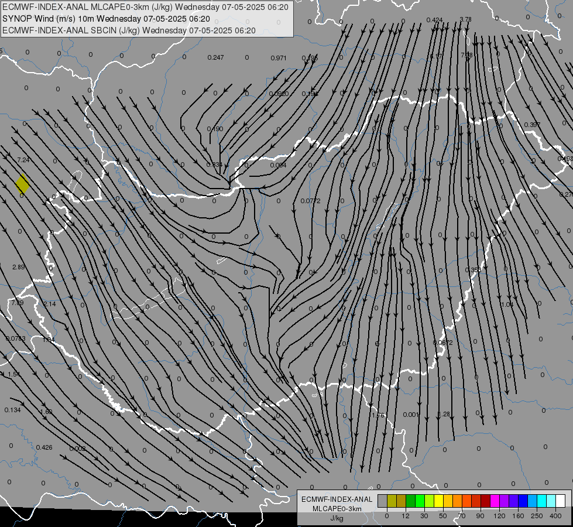
Task: Click the legend tick label 30
Action: coord(424,516)
